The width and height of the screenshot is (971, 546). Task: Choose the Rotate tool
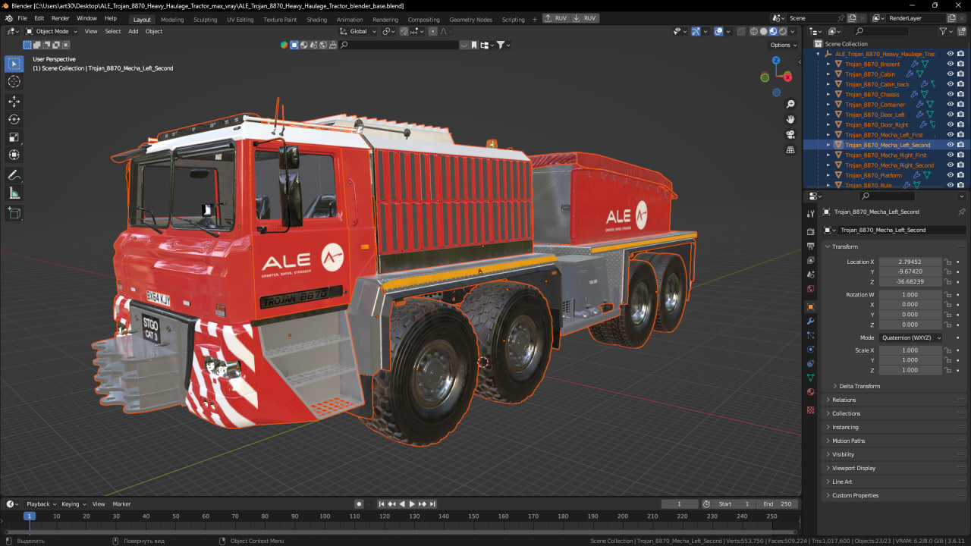(x=14, y=119)
